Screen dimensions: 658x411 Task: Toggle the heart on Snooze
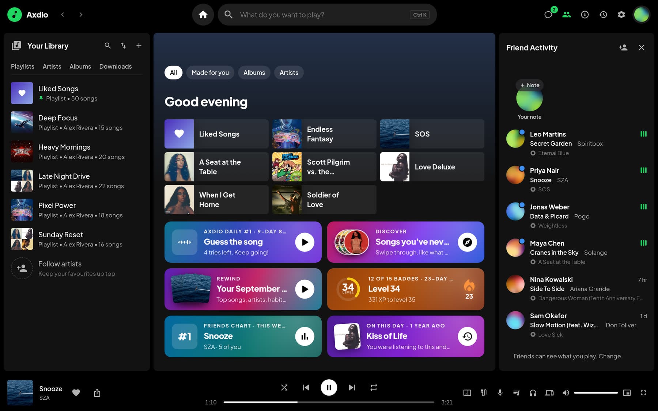(x=76, y=393)
